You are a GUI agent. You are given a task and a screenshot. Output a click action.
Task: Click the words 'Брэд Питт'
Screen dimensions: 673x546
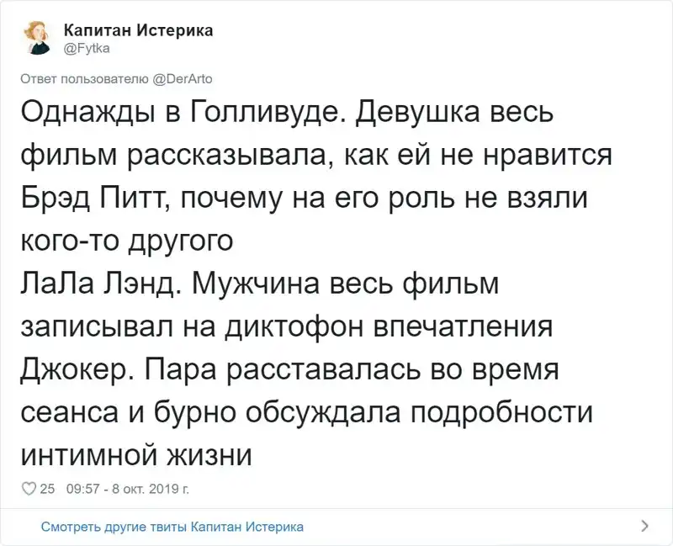86,199
